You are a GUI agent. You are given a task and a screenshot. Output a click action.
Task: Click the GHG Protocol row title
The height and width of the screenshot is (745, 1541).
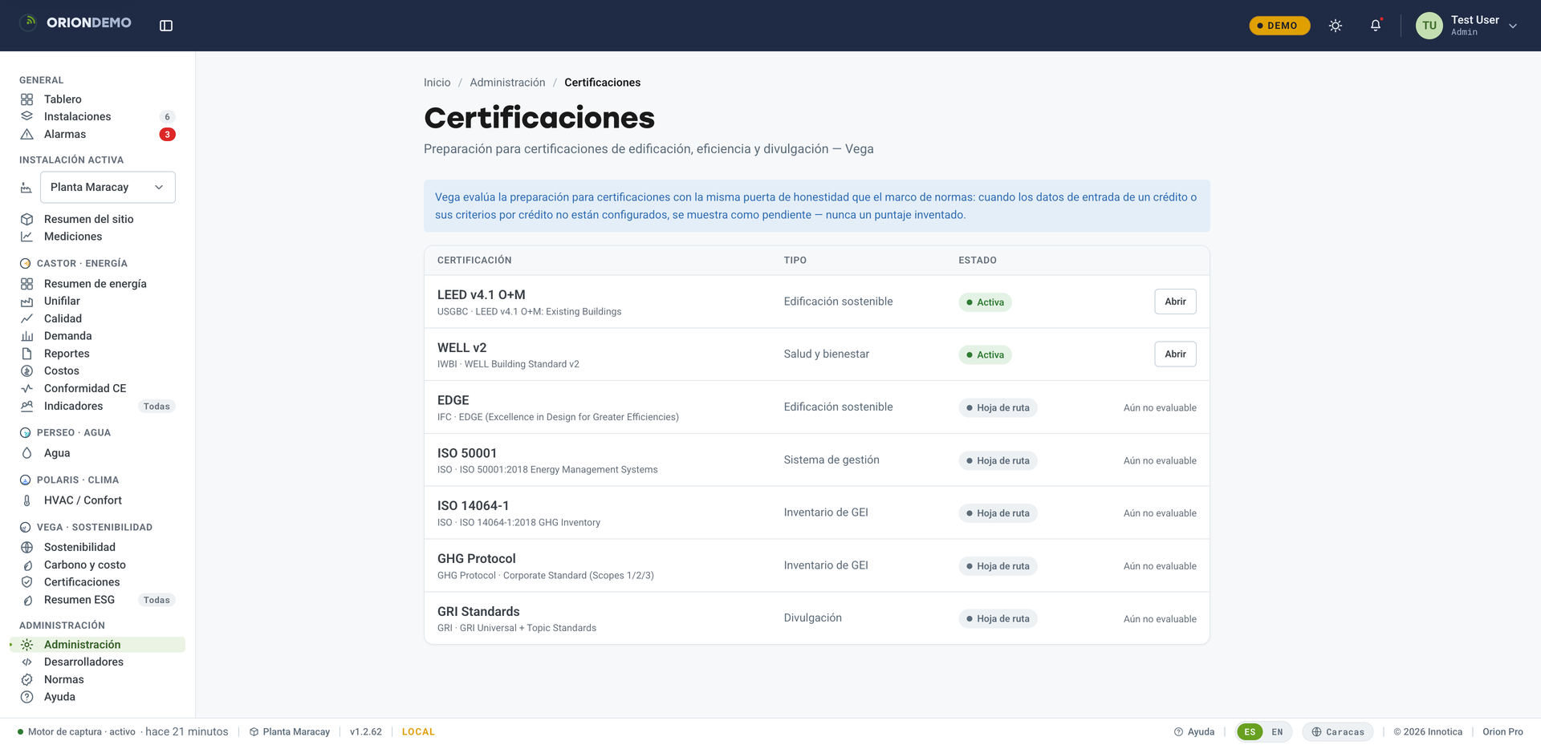point(477,559)
